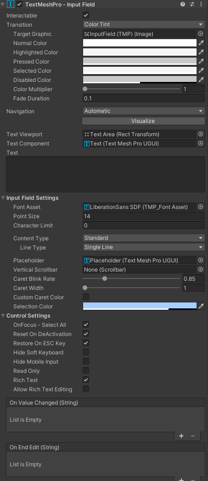
Task: Click the Pressed Color swatch
Action: (x=140, y=61)
